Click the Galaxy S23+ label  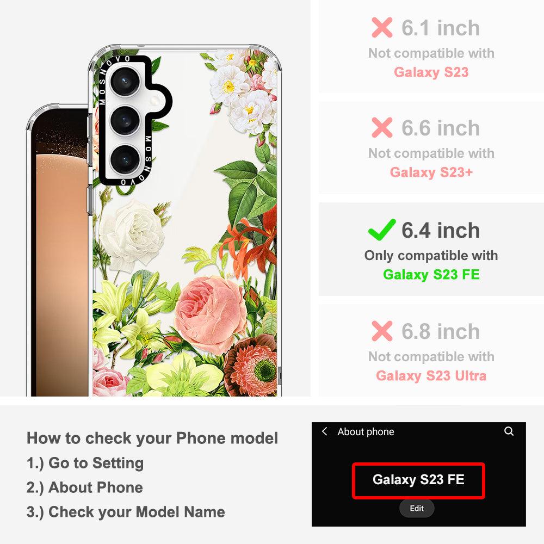pos(431,172)
